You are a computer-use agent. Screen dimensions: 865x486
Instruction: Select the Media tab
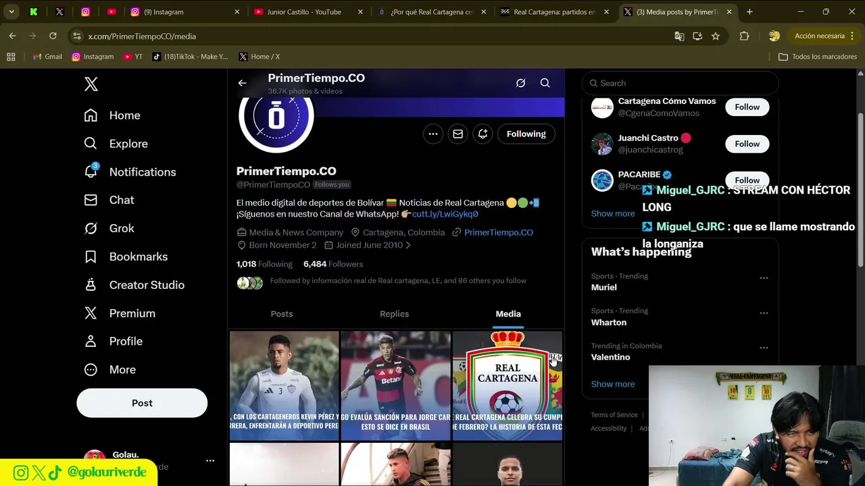(508, 314)
